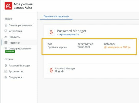
Task: Open Устройства in sidebar
Action: tap(15, 31)
